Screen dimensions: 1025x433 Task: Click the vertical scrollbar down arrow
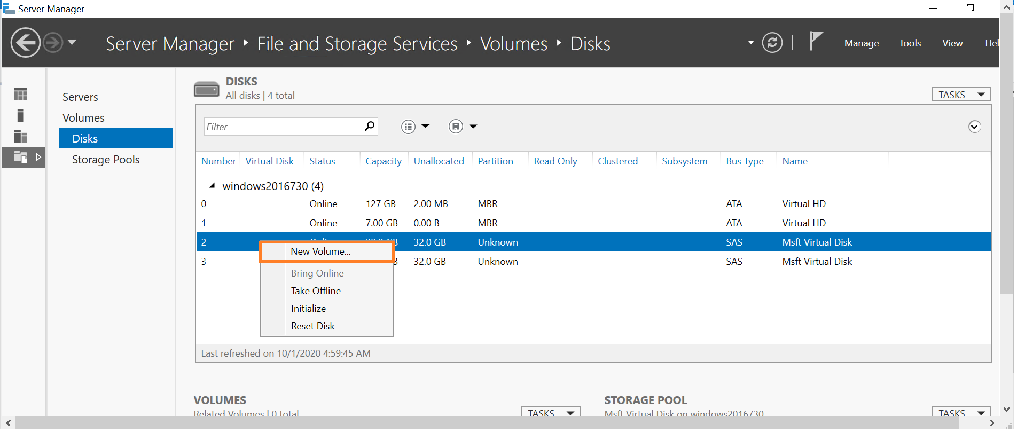pos(1006,410)
